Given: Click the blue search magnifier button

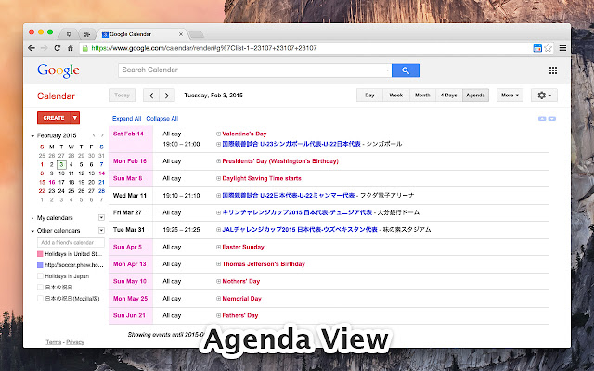Looking at the screenshot, I should [x=406, y=70].
